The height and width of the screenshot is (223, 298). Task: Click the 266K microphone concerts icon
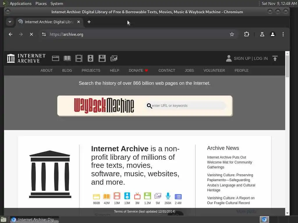pyautogui.click(x=168, y=196)
